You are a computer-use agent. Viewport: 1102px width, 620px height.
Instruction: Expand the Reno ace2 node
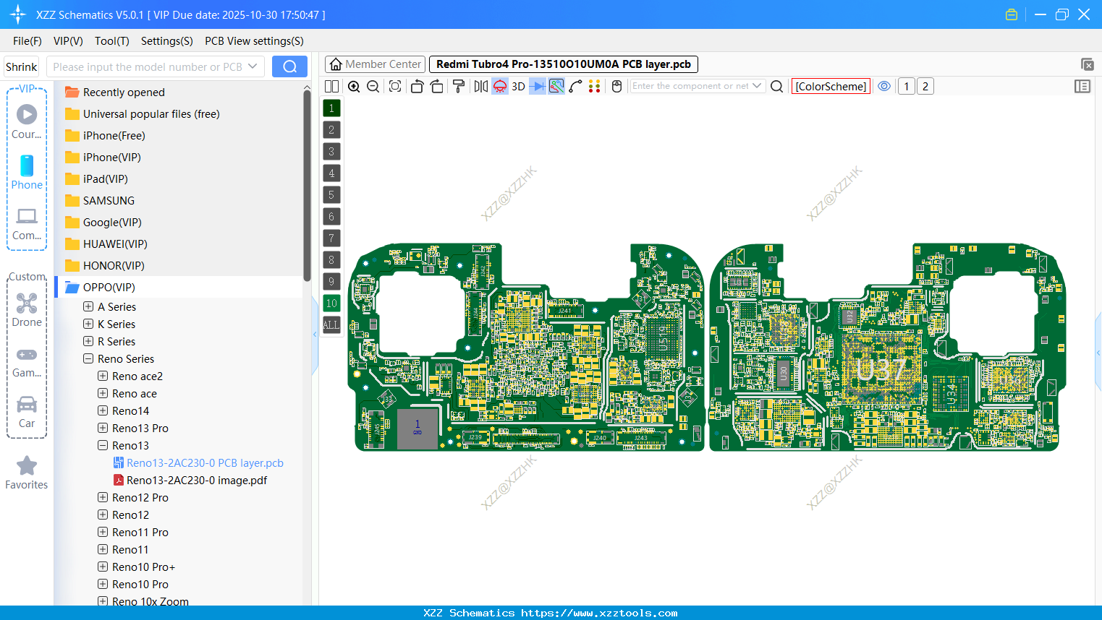(x=103, y=376)
